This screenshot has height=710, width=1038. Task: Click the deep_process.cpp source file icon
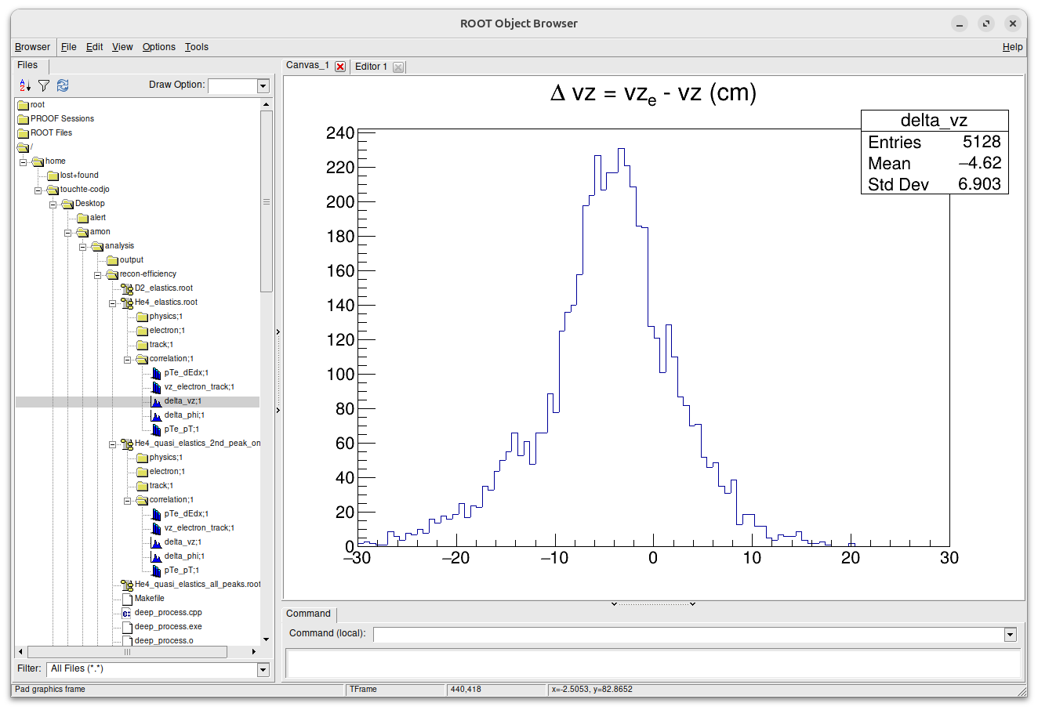coord(127,613)
